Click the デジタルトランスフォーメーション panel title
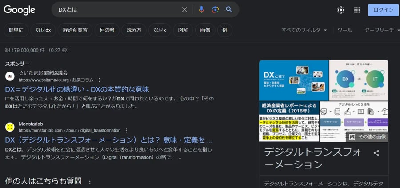Viewport: 400px width, 188px height. 313,158
